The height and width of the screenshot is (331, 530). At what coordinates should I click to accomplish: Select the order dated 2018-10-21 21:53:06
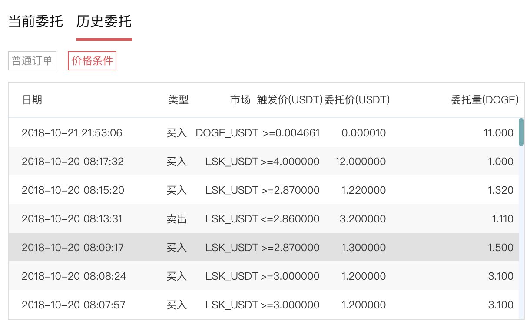72,133
